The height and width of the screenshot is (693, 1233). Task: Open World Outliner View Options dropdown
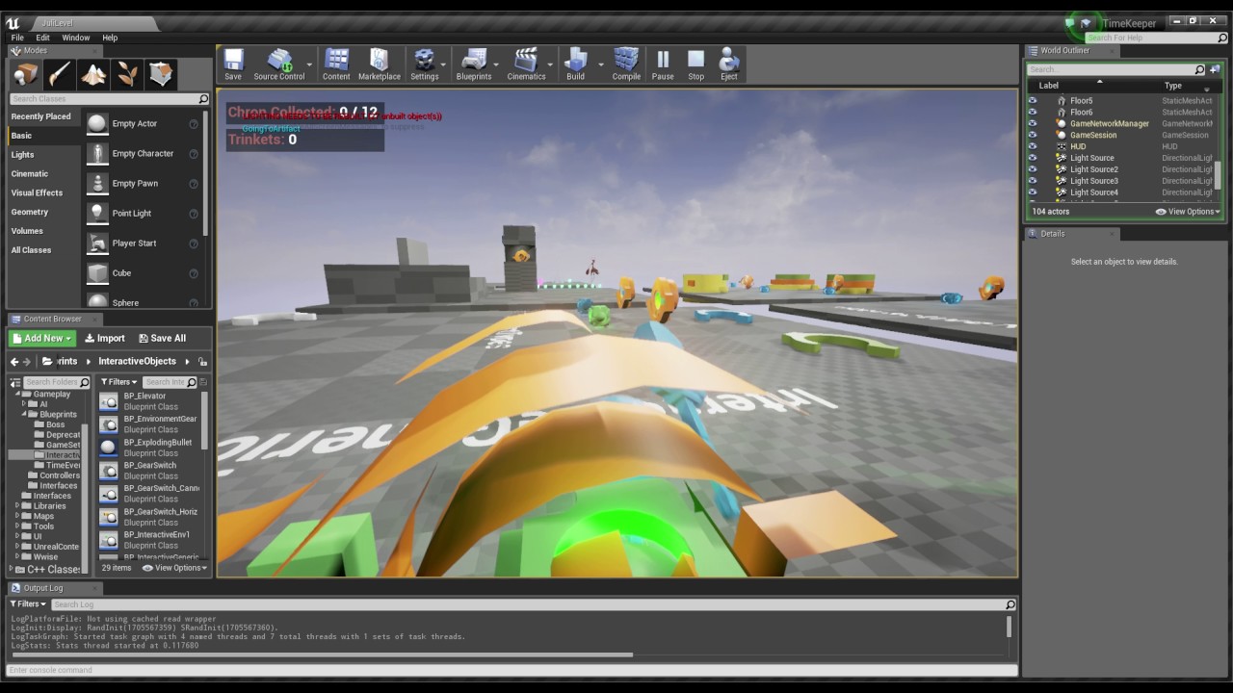tap(1188, 212)
